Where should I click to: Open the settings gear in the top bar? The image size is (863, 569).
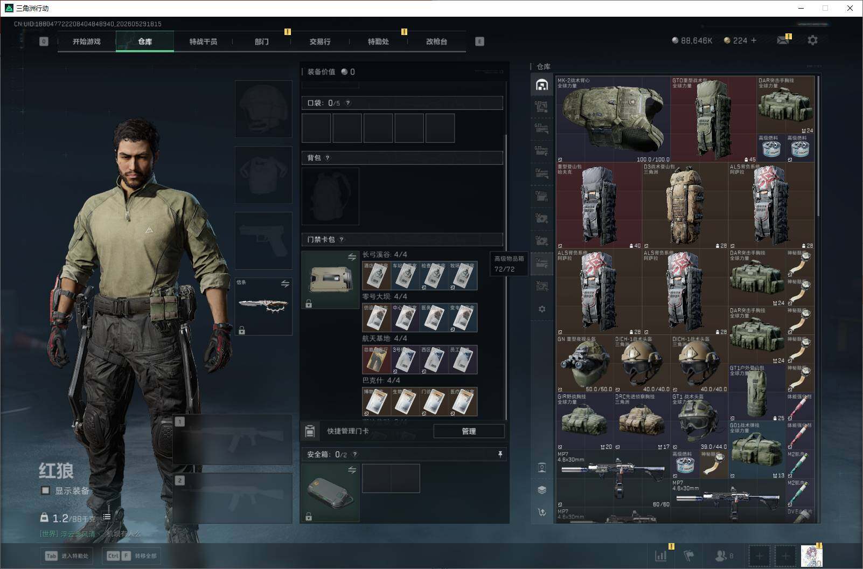click(x=812, y=40)
